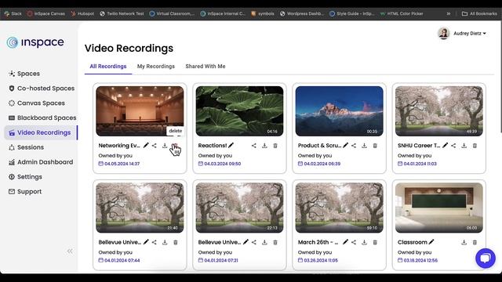
Task: Delete the SNHU Career recording
Action: pyautogui.click(x=475, y=146)
